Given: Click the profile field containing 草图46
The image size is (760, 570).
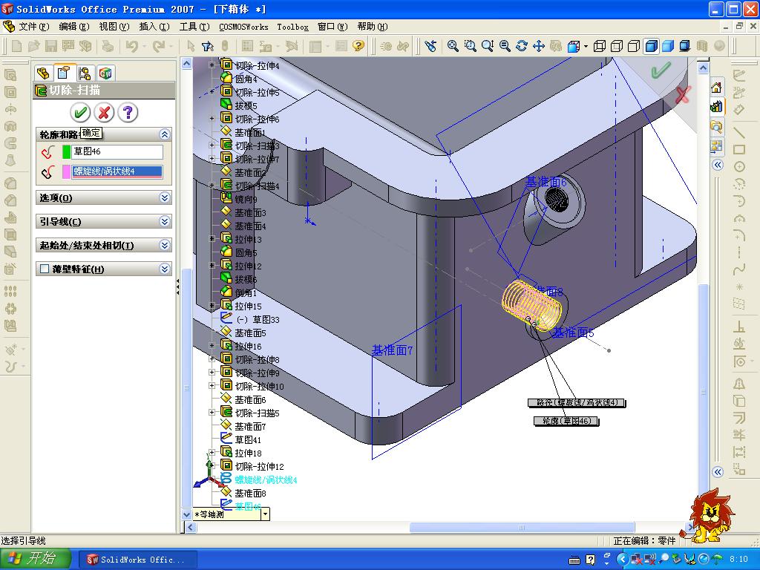Looking at the screenshot, I should (117, 151).
